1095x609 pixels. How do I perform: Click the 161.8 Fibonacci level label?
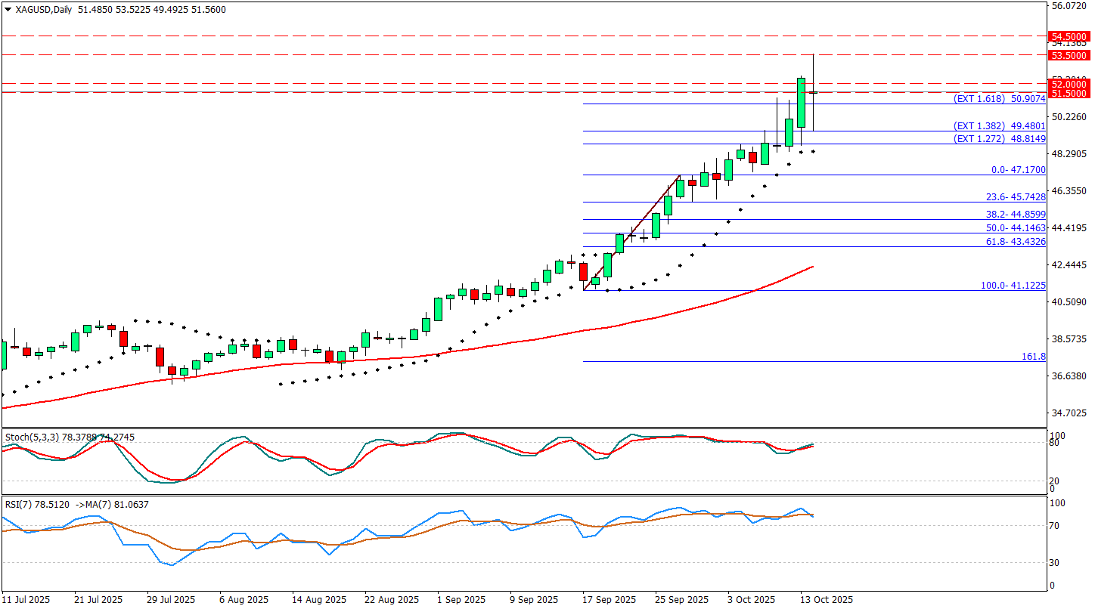(x=1033, y=357)
